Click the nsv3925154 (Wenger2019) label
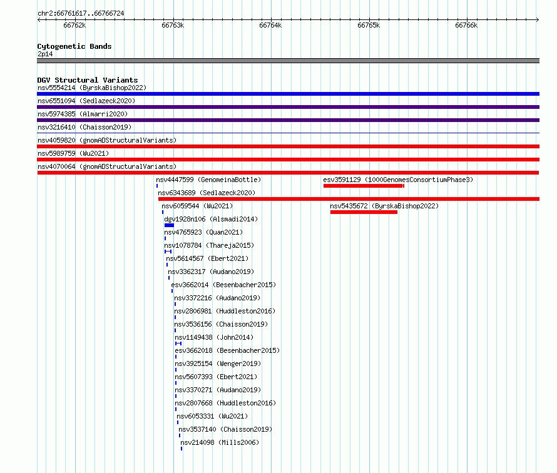The image size is (557, 473). 218,364
